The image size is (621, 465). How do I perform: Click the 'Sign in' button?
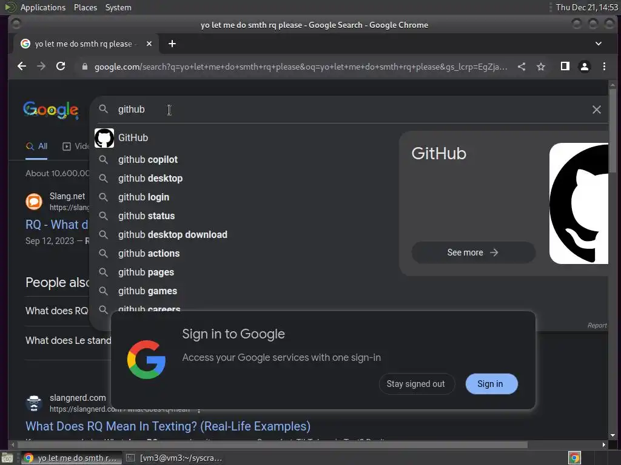[x=491, y=384]
